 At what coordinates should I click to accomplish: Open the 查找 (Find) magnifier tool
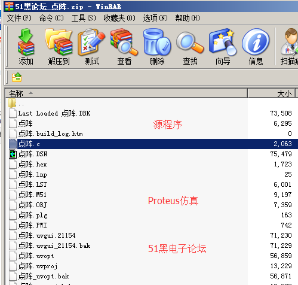click(190, 47)
